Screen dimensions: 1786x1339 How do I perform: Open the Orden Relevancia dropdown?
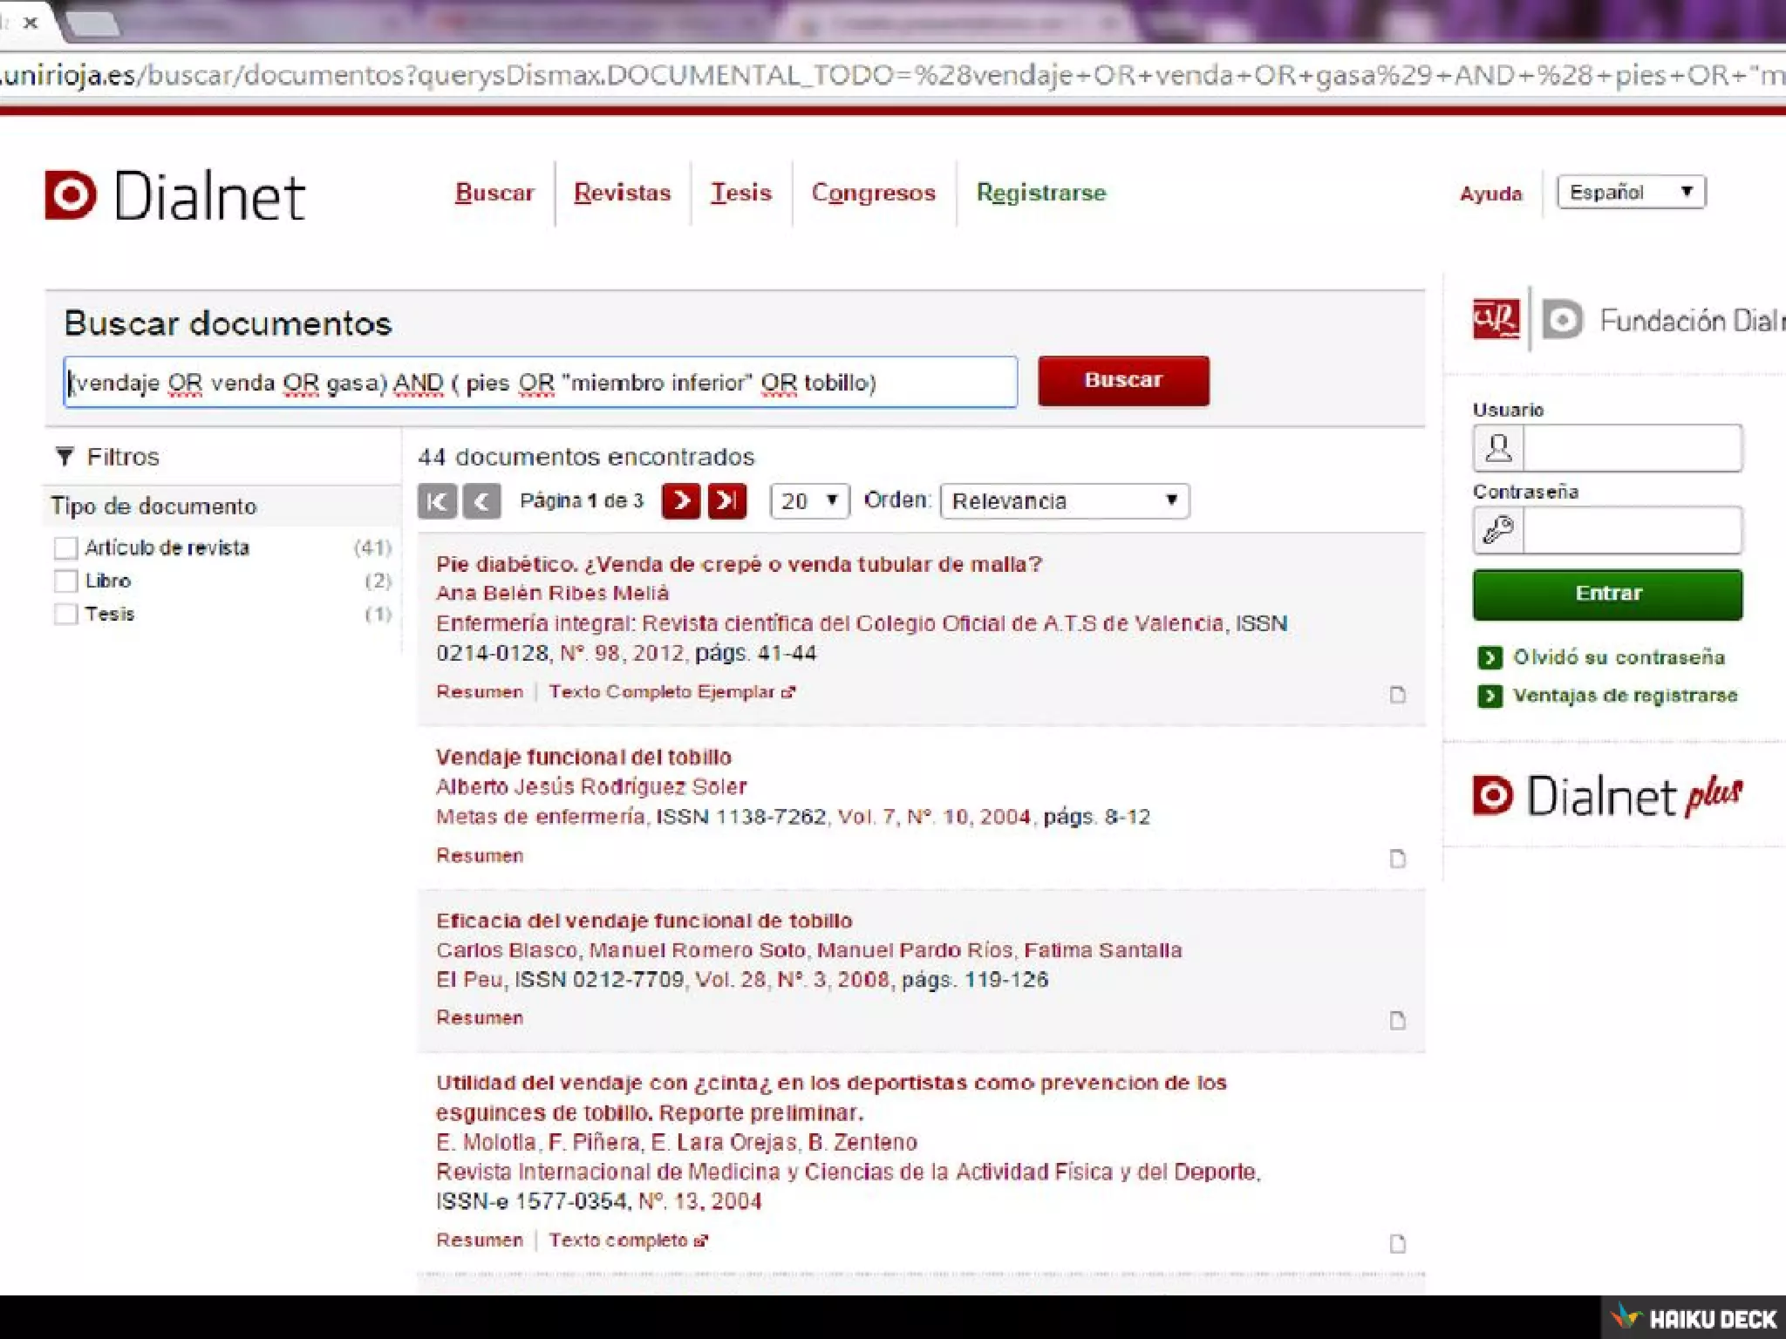(1064, 501)
